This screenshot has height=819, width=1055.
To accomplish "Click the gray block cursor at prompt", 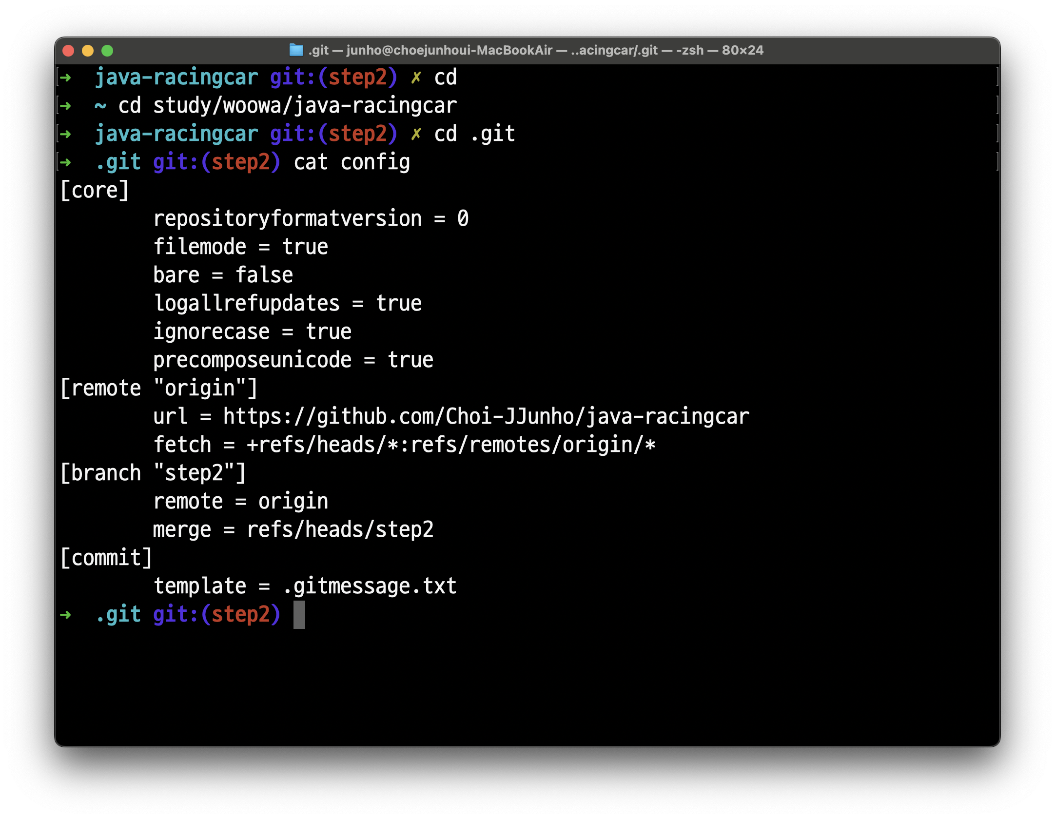I will tap(299, 614).
